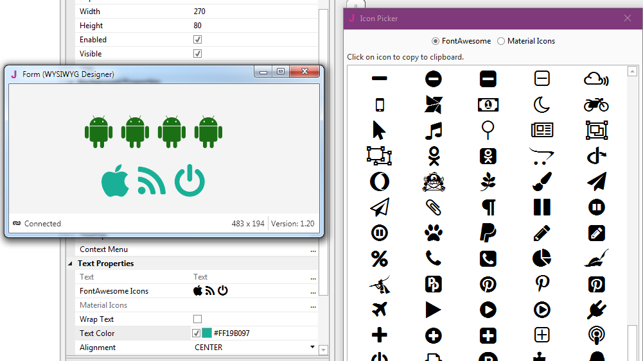
Task: Edit the Text Color hex value
Action: point(232,333)
